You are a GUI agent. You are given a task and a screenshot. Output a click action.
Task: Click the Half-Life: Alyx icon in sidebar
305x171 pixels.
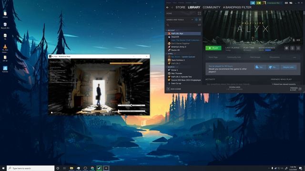coord(169,34)
